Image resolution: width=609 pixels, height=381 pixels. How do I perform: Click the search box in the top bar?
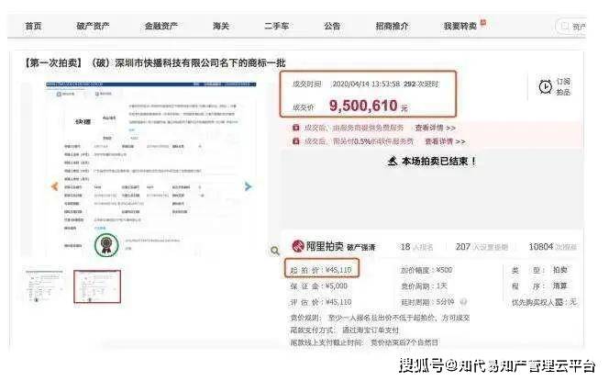tap(570, 26)
